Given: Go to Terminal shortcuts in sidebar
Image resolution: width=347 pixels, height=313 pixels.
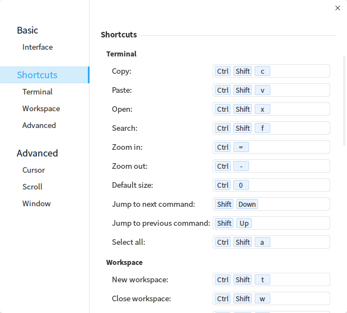Looking at the screenshot, I should click(x=37, y=92).
